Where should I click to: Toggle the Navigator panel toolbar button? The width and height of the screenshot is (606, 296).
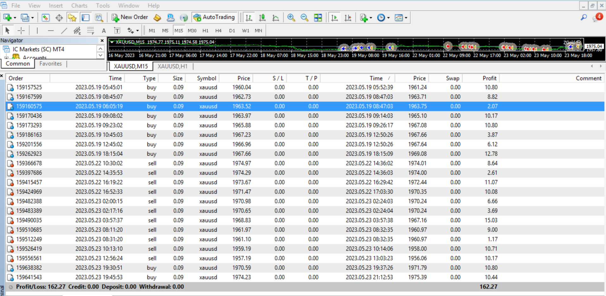pos(72,18)
